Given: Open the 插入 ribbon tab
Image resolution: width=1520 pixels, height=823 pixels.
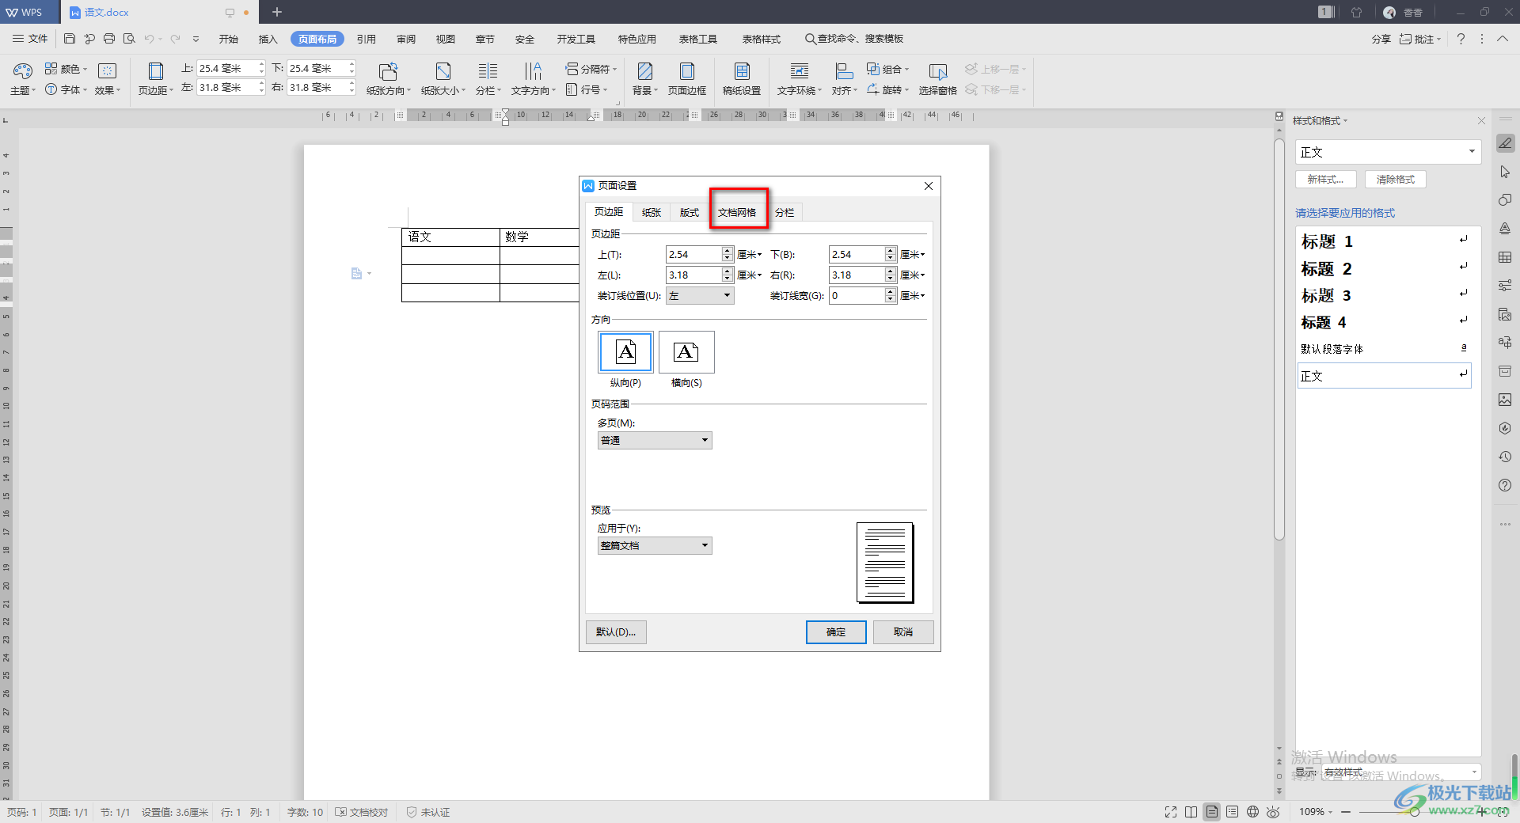Looking at the screenshot, I should [268, 39].
